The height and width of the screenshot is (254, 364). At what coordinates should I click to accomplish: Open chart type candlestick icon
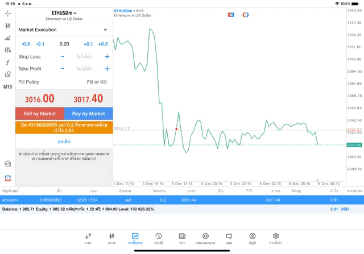[7, 26]
